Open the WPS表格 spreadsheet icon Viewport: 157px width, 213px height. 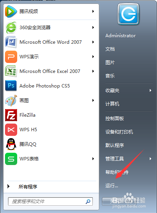(11, 159)
